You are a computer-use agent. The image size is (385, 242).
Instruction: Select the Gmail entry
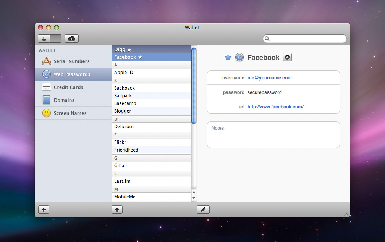click(x=151, y=165)
